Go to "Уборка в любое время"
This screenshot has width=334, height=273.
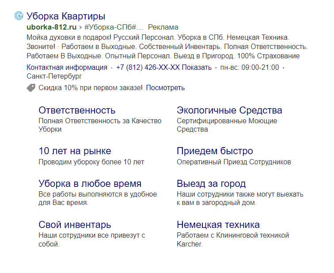pos(90,184)
